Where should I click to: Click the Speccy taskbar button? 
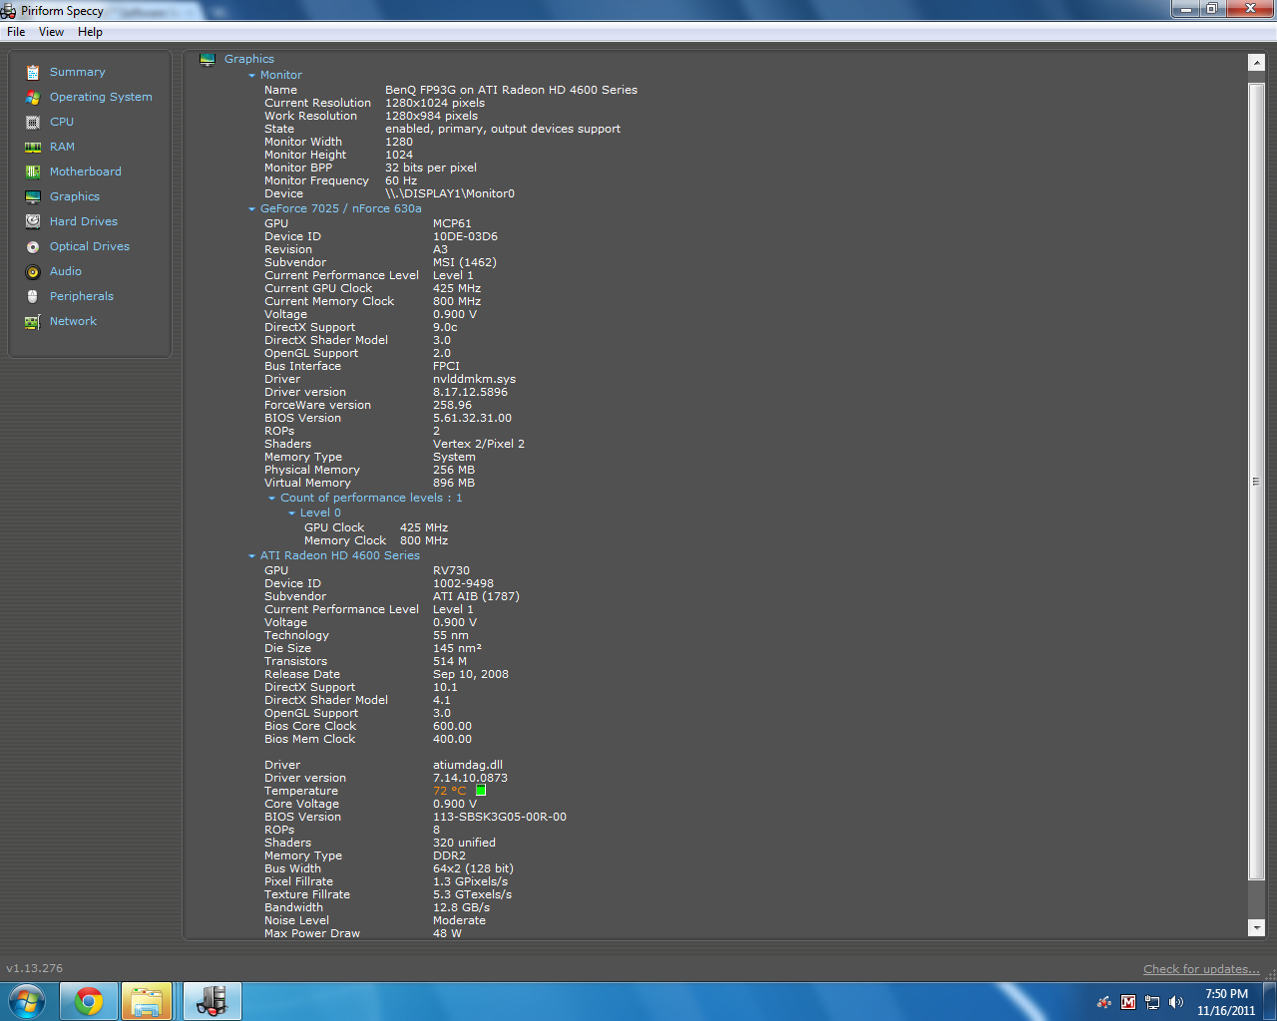pos(213,1001)
